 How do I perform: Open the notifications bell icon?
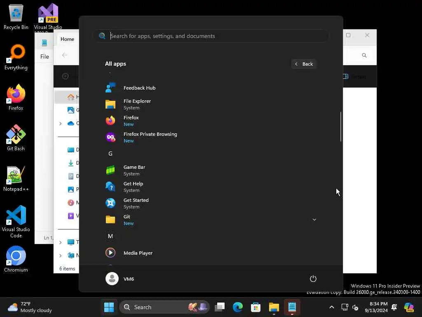point(394,307)
